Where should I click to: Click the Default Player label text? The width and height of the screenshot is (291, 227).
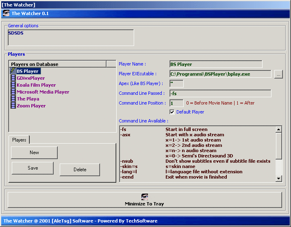190,112
